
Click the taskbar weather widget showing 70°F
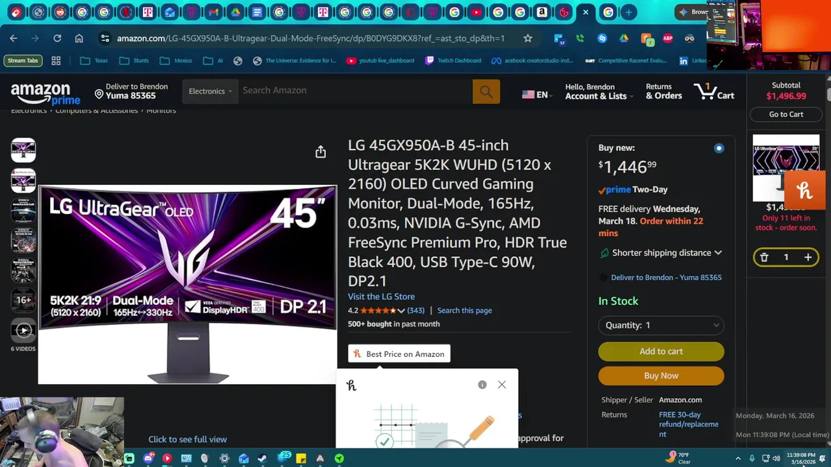(678, 458)
